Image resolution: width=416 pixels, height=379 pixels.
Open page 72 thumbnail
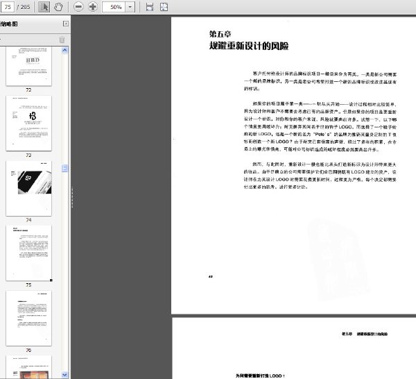(x=28, y=66)
